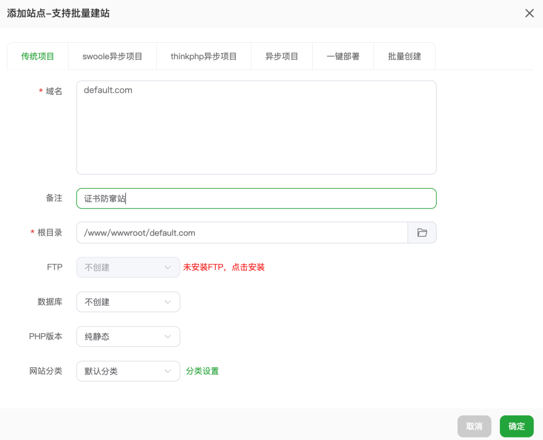Expand the 网站分类 默认分类 dropdown
Screen dimensions: 543x440
coord(128,371)
